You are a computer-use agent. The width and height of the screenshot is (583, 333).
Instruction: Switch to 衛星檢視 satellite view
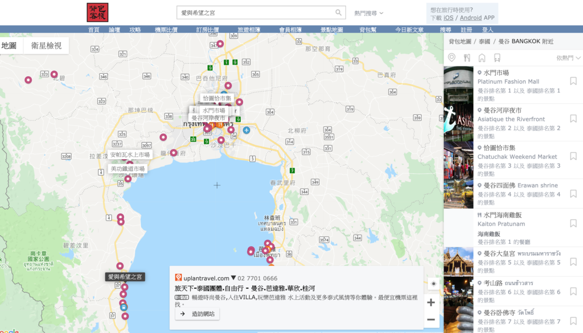[46, 45]
